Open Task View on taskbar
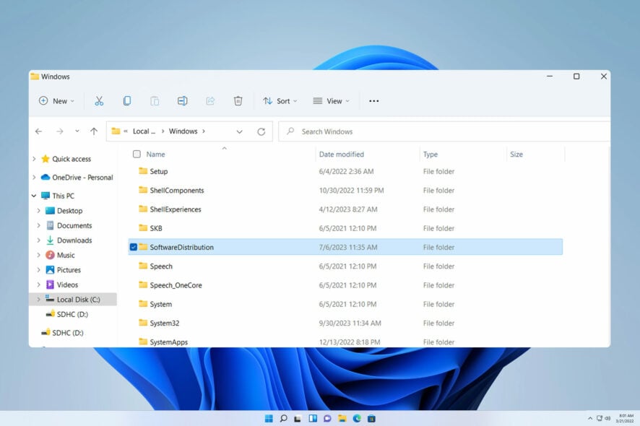Viewport: 640px width, 426px height. click(x=298, y=418)
